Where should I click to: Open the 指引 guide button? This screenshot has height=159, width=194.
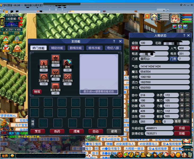click(6, 33)
